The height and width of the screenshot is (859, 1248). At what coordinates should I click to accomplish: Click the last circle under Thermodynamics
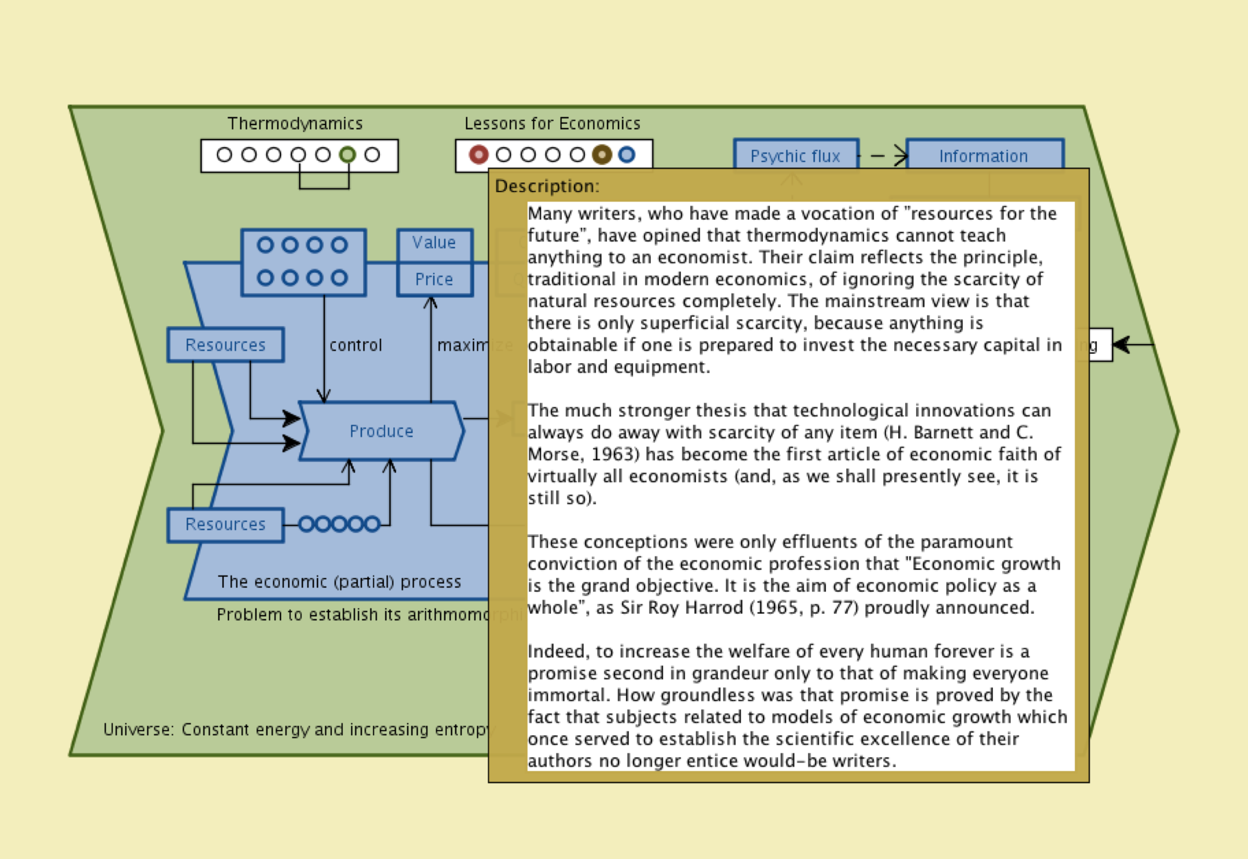pyautogui.click(x=372, y=155)
